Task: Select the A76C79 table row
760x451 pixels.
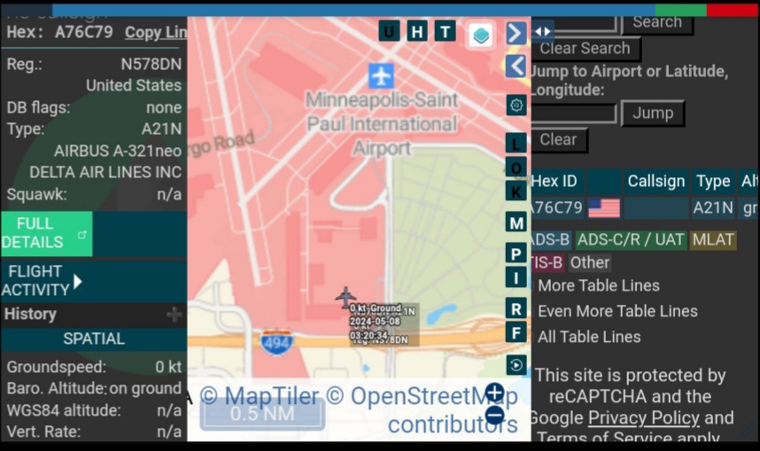Action: tap(645, 208)
